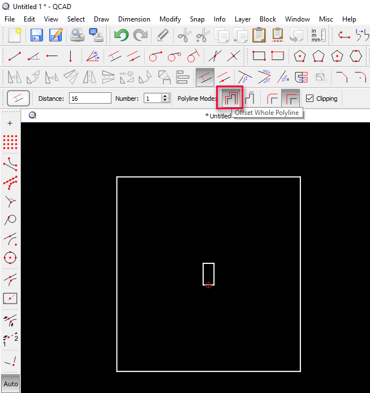Choose the Rotate modify tool
The height and width of the screenshot is (393, 370).
click(33, 77)
